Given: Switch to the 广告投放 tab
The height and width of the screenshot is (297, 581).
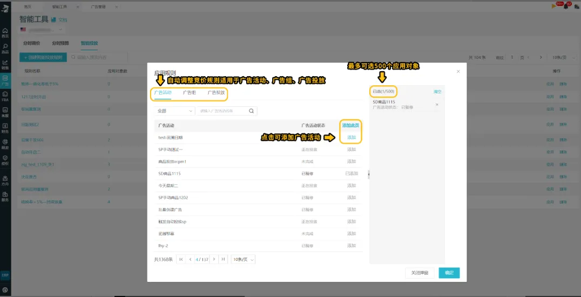Looking at the screenshot, I should (216, 93).
